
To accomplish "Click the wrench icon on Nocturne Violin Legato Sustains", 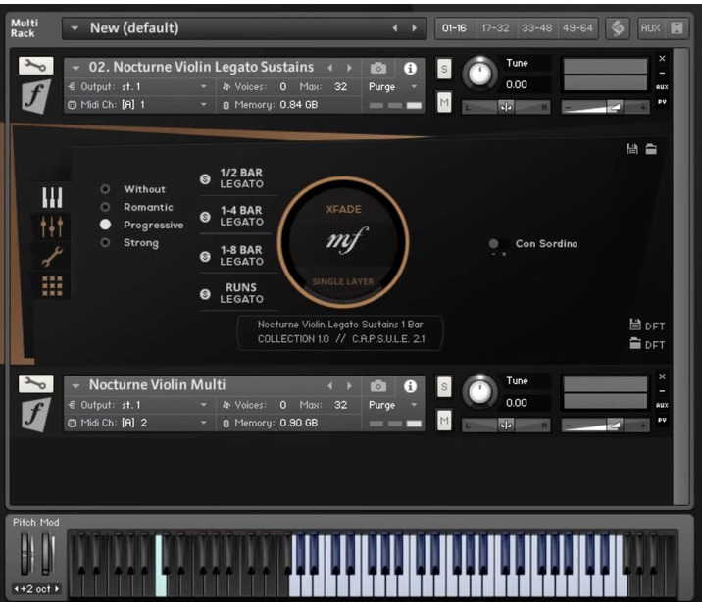I will [33, 67].
